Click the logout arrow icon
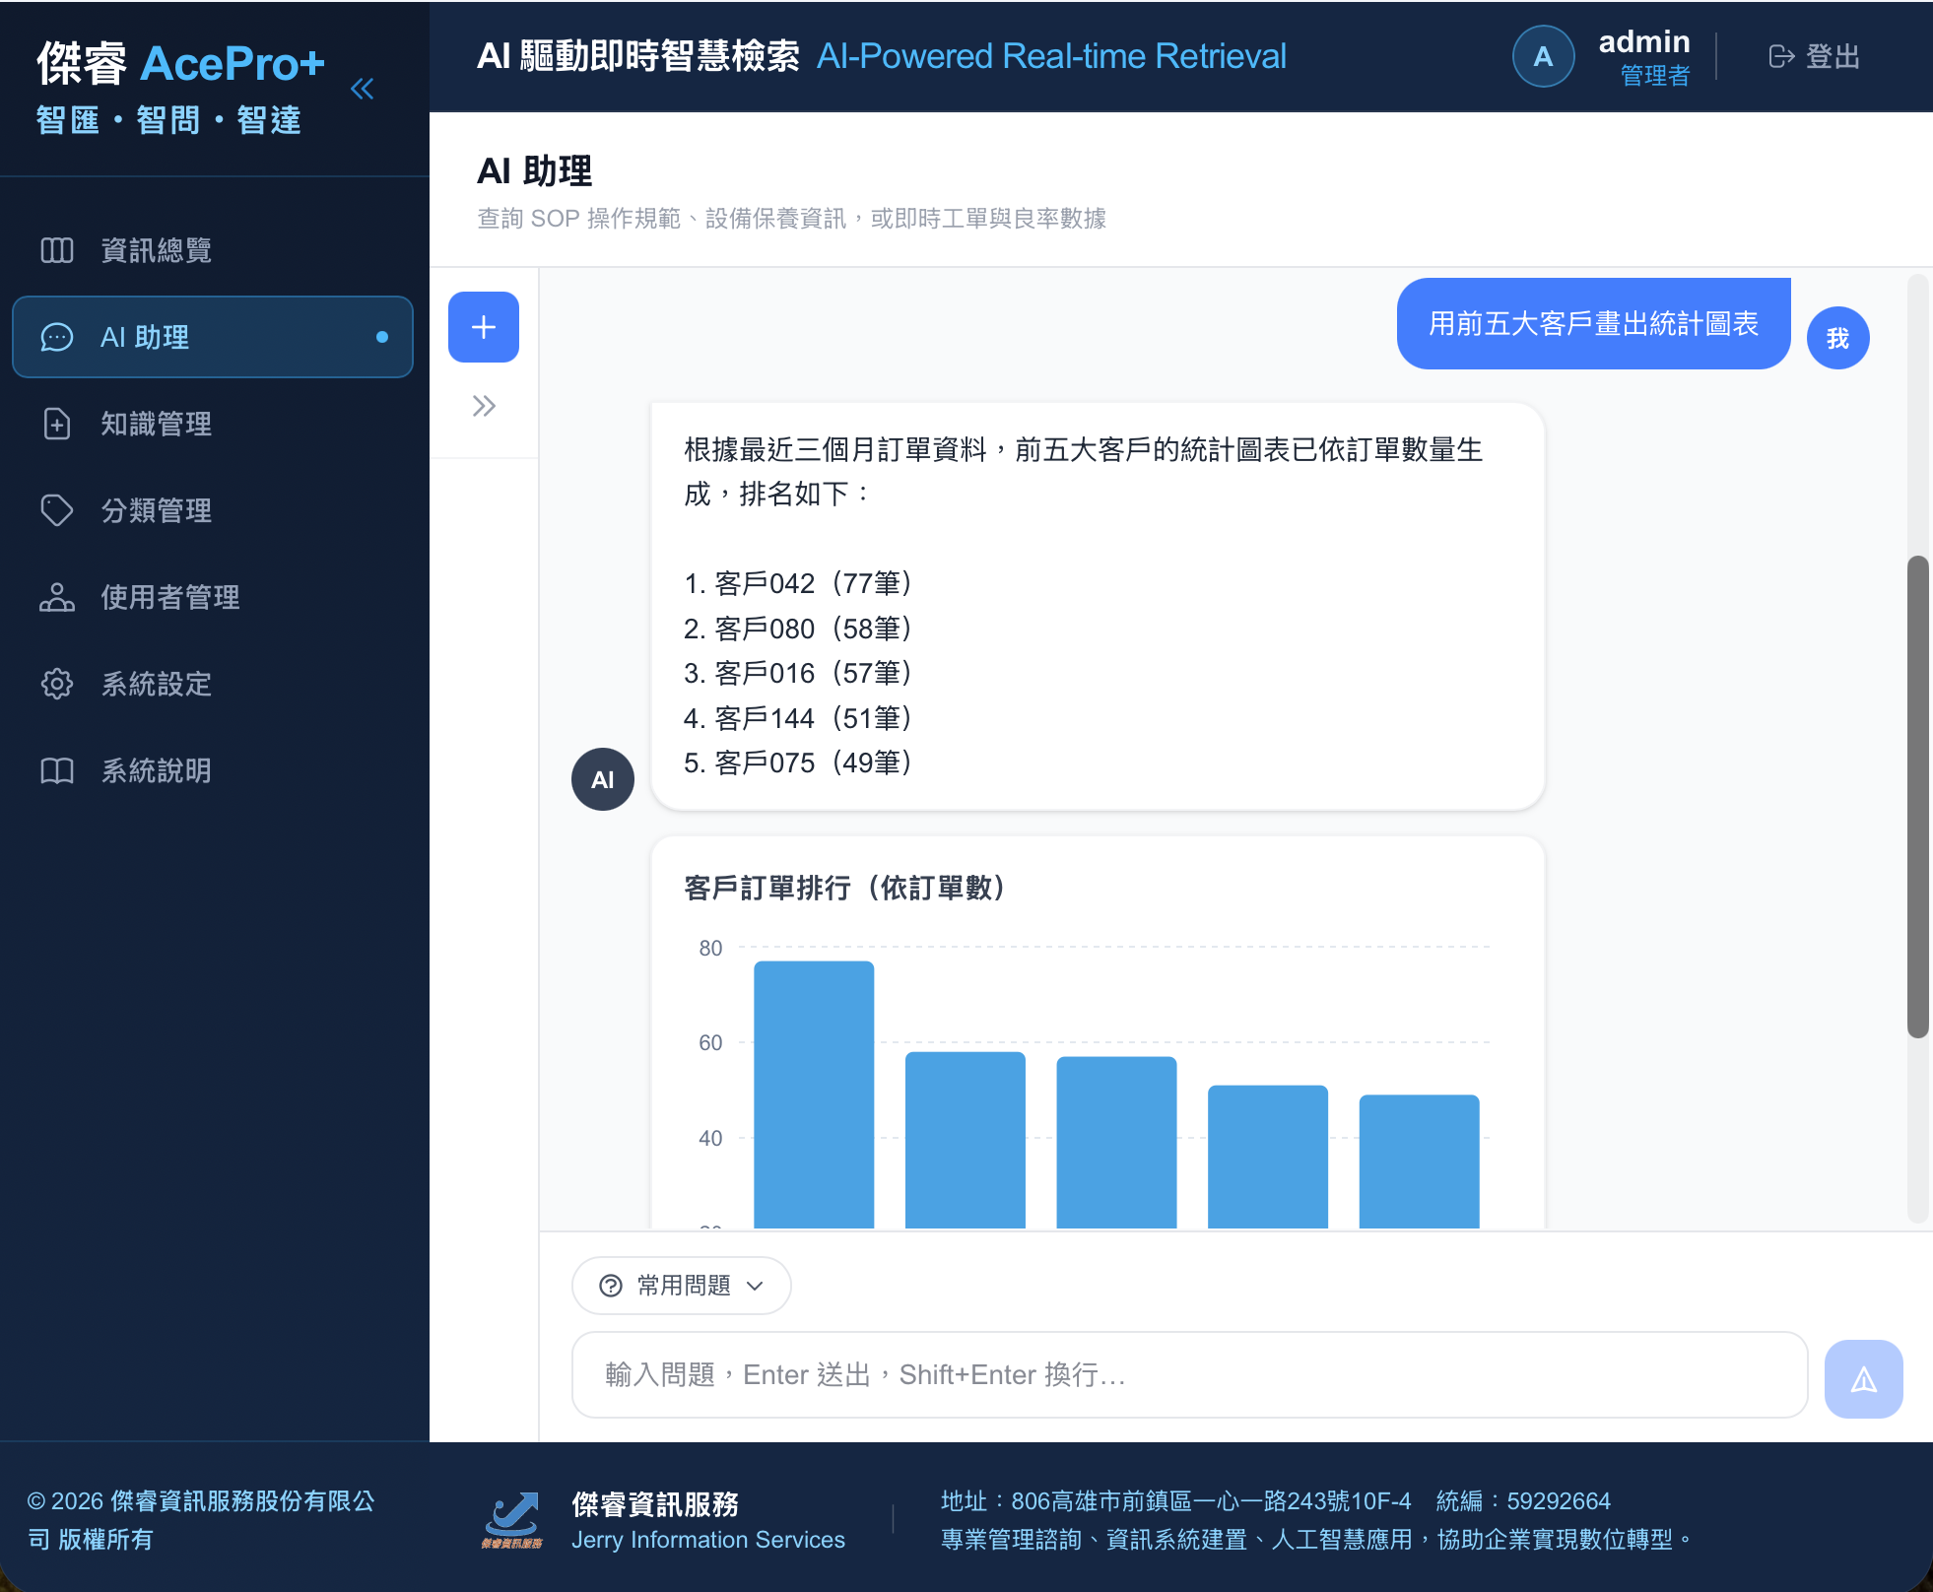This screenshot has width=1933, height=1592. pos(1781,56)
